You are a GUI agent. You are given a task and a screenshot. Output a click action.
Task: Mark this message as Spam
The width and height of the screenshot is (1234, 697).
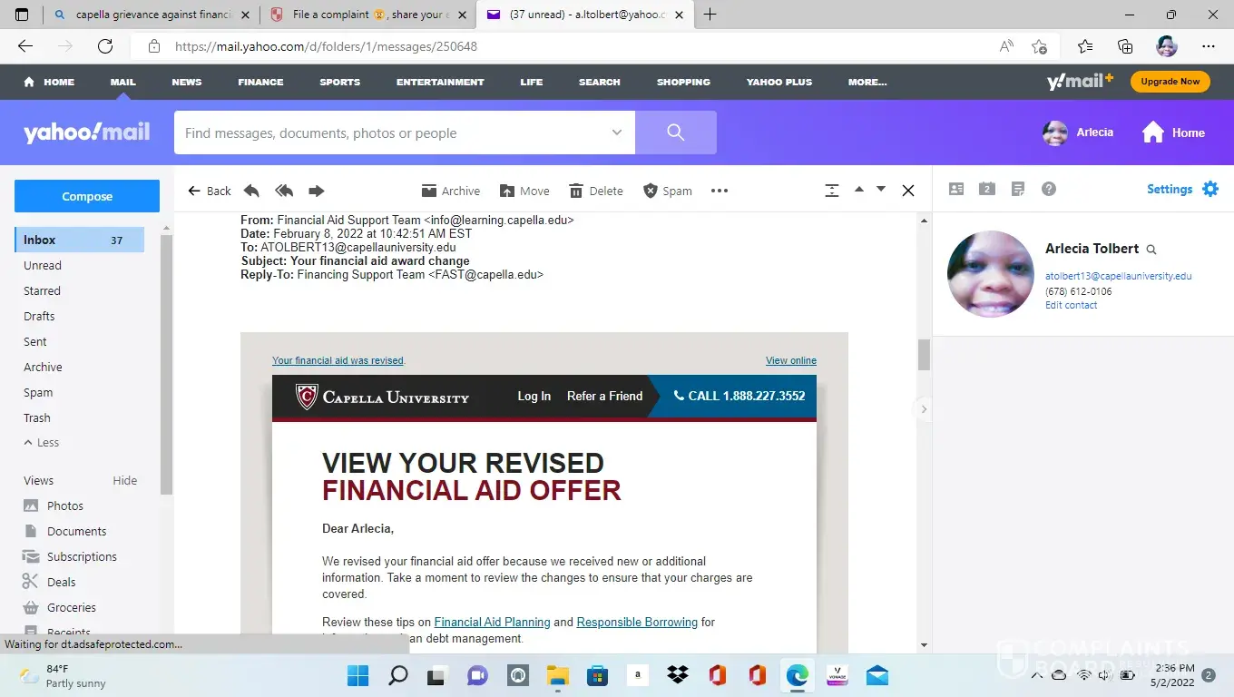click(667, 191)
